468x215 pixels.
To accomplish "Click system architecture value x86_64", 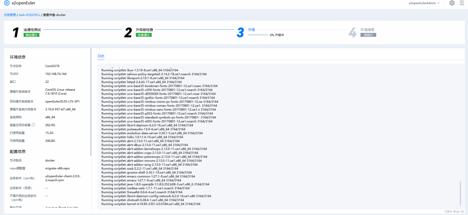I will [x=50, y=117].
